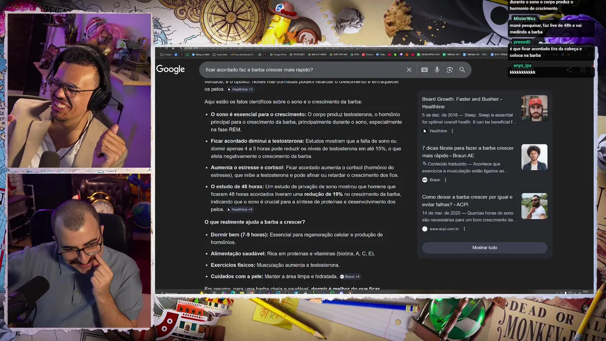Open the Healthline article thumbnail with red cap

pos(534,108)
